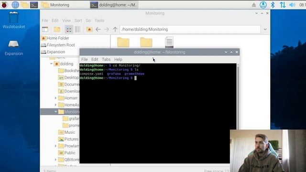
Task: Open the path history dropdown arrow
Action: (x=265, y=29)
